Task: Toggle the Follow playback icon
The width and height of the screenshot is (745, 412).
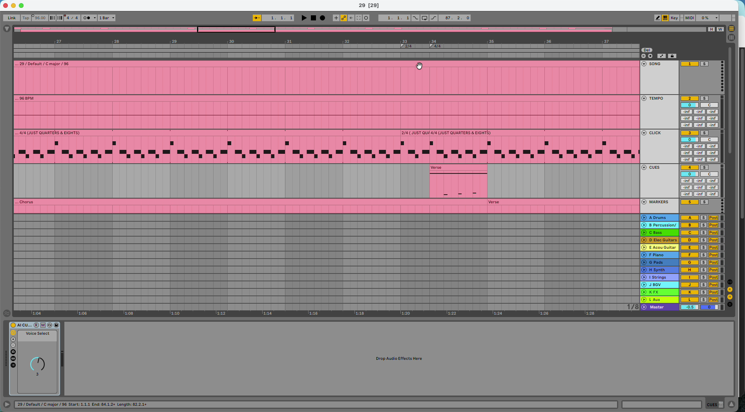Action: click(x=257, y=18)
